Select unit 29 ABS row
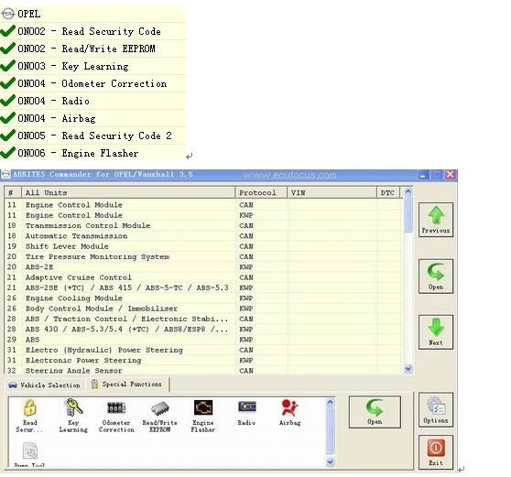The image size is (511, 477). (203, 340)
